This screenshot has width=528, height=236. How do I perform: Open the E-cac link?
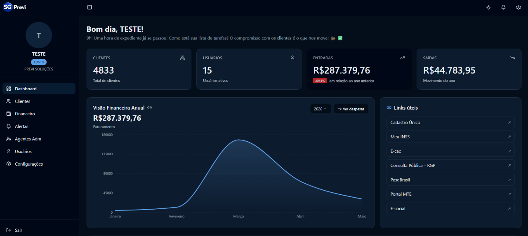[x=450, y=151]
